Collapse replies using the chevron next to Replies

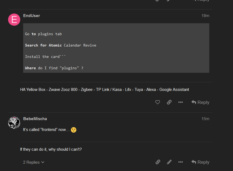43,162
